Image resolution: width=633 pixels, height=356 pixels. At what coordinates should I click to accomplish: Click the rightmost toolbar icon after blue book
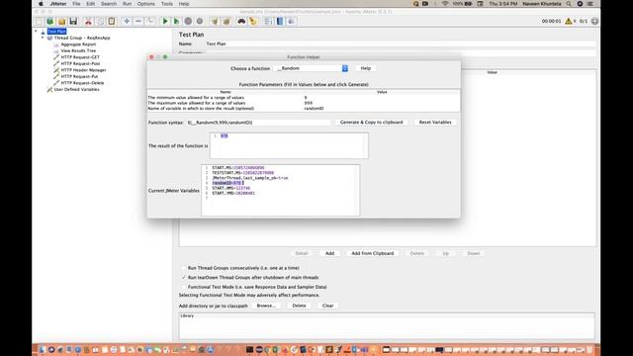click(292, 21)
